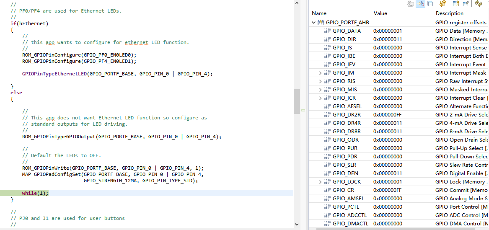Select the GPIO_ODR description cell
This screenshot has width=489, height=230.
[x=461, y=140]
